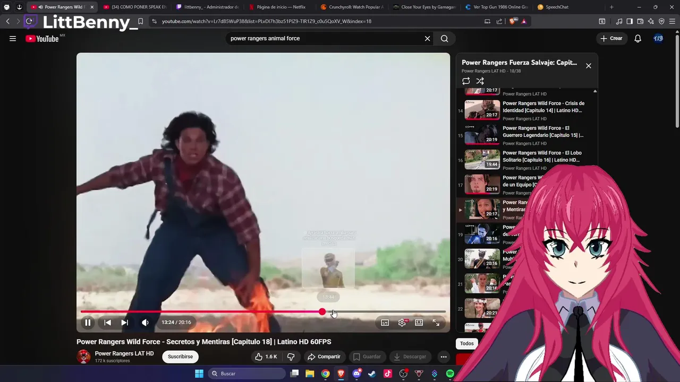Skip to next playlist video
The width and height of the screenshot is (680, 382).
coord(124,323)
